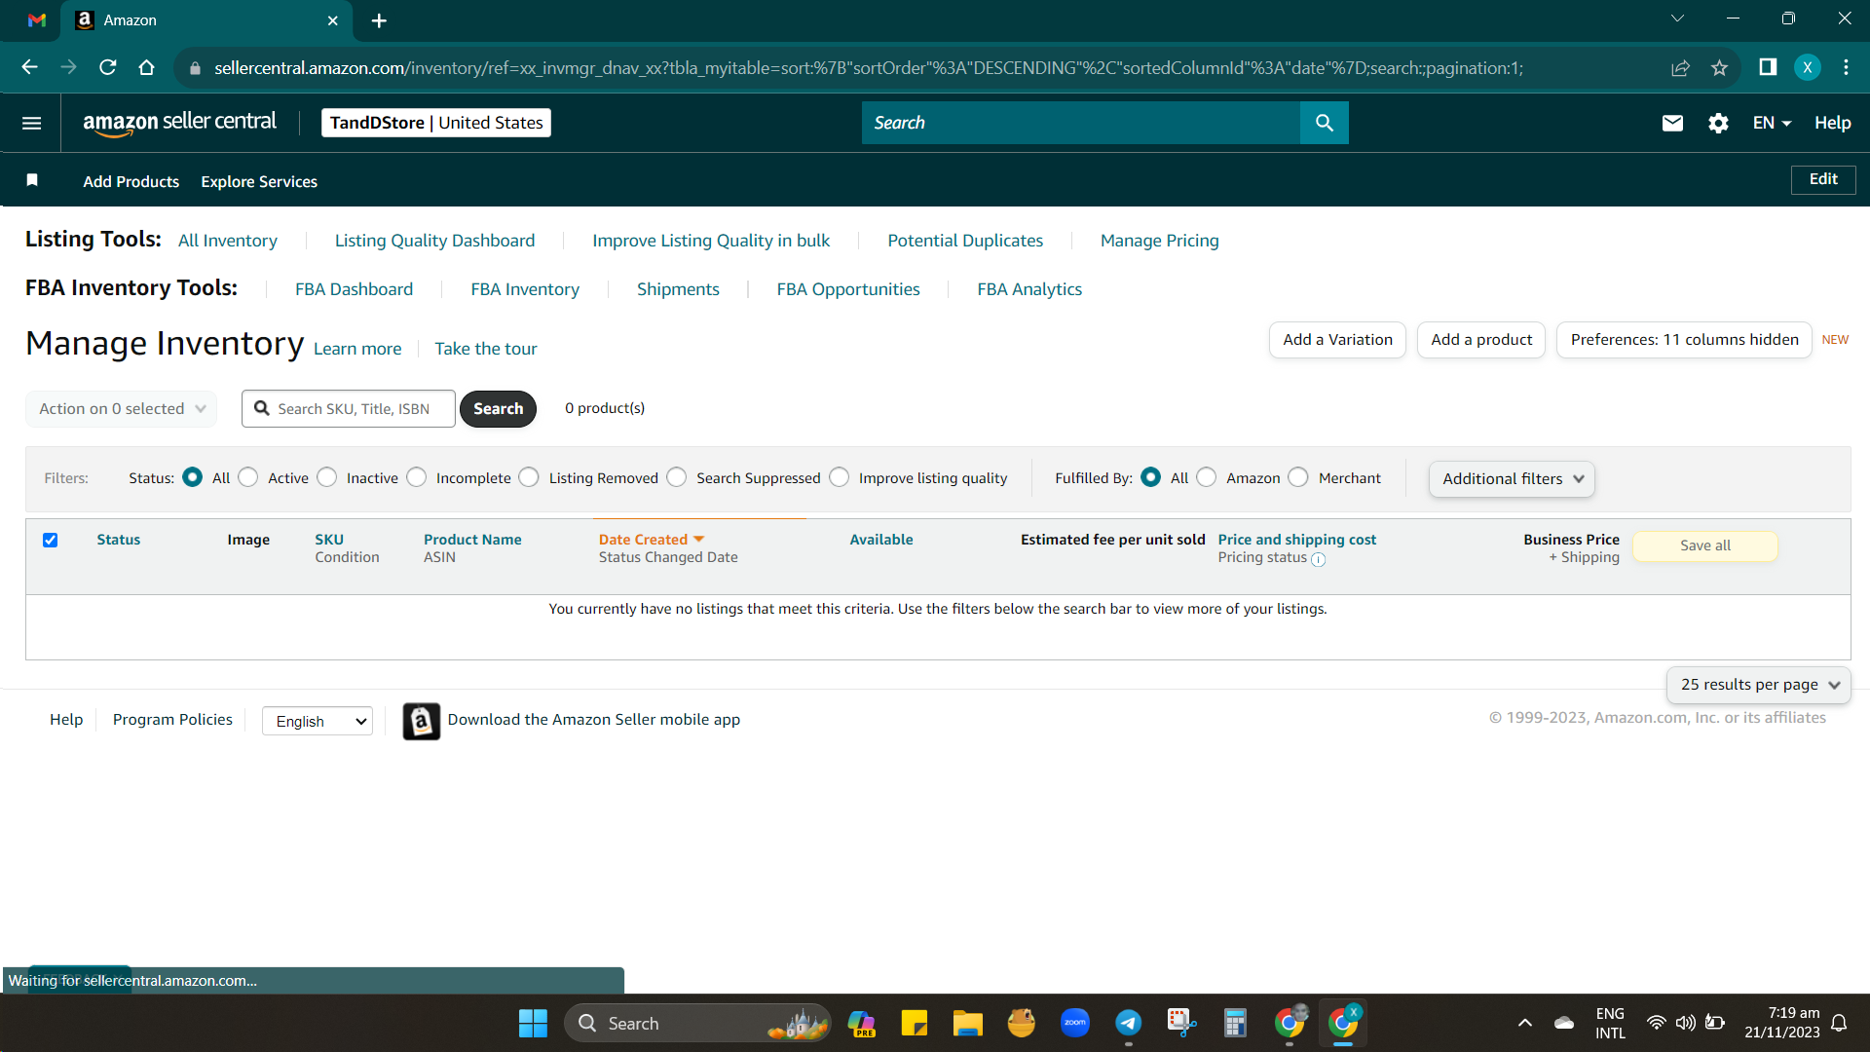Sort by Date Created column
Image resolution: width=1870 pixels, height=1052 pixels.
click(651, 540)
